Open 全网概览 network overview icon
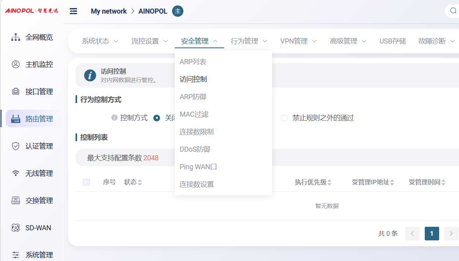 click(16, 37)
